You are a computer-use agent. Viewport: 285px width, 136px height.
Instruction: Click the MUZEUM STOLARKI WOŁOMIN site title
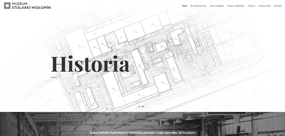coord(31,6)
